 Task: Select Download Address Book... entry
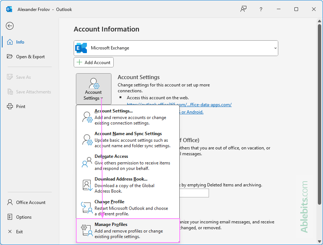point(128,185)
